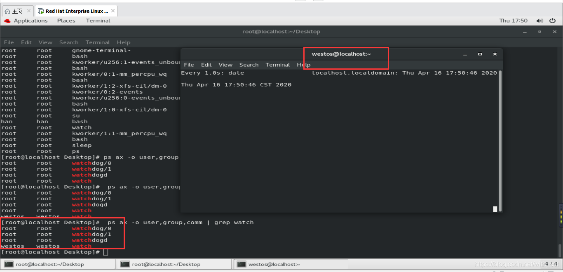The image size is (563, 272).
Task: Minimize the westos@localhost terminal window
Action: coord(465,54)
